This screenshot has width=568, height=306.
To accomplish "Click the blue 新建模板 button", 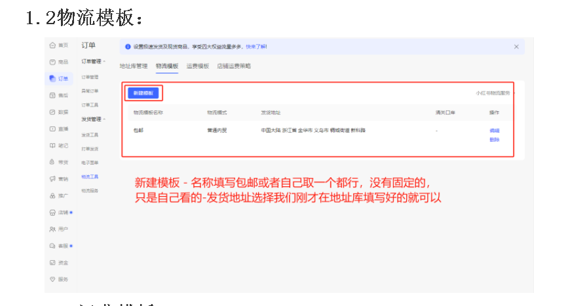I will pyautogui.click(x=143, y=93).
